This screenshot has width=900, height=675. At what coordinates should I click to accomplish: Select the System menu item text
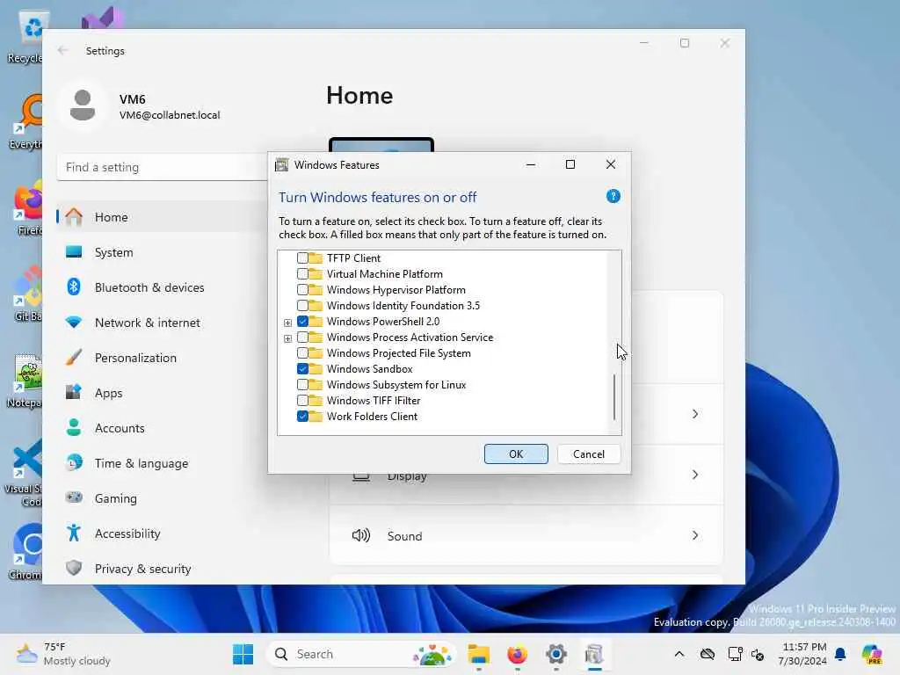click(113, 252)
